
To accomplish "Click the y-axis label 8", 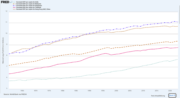I will pos(7,55).
